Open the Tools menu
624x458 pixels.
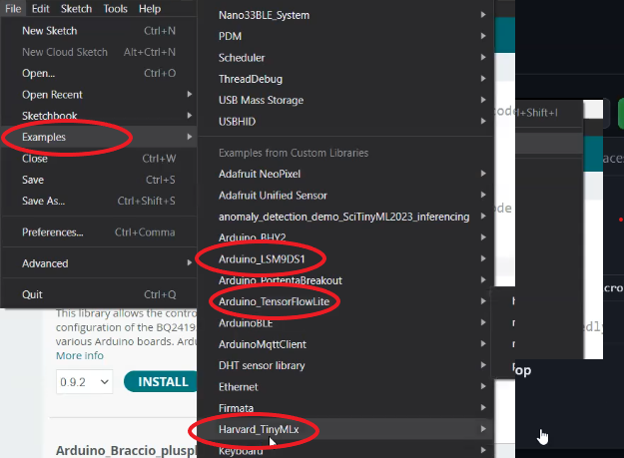pyautogui.click(x=115, y=8)
